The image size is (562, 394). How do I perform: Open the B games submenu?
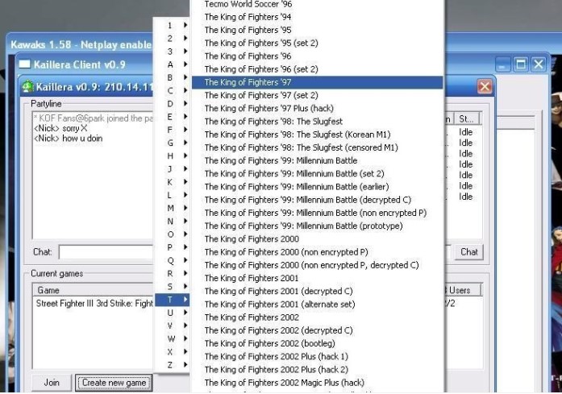click(172, 77)
